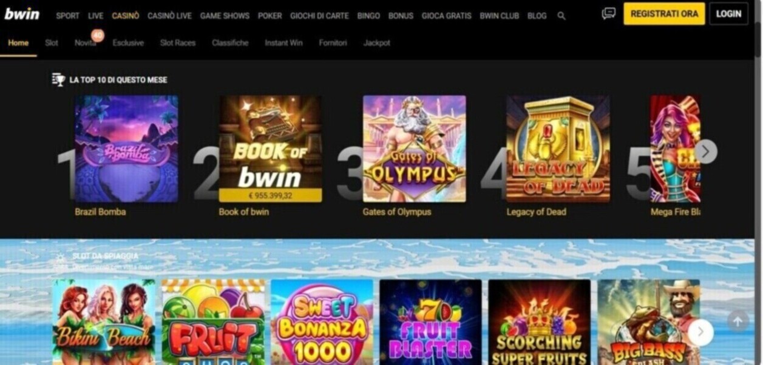Click the bwin logo
This screenshot has height=365, width=763.
click(22, 14)
